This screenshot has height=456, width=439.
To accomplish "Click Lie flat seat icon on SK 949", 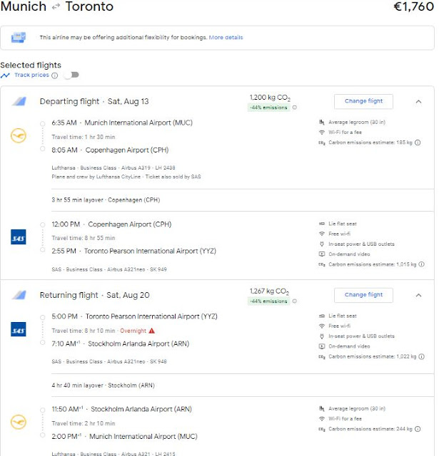I will 322,224.
